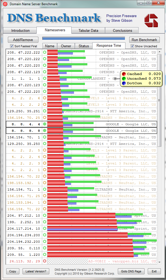Click the red Cached legend dot
Image resolution: width=166 pixels, height=280 pixels.
pos(124,74)
